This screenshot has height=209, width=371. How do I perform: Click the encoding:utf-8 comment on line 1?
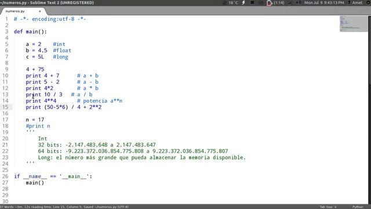point(50,19)
